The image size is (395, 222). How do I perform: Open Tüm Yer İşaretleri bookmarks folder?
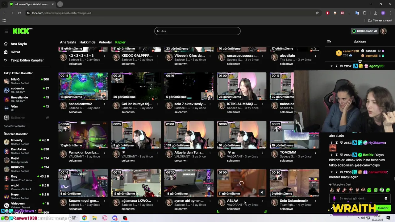[x=380, y=21]
